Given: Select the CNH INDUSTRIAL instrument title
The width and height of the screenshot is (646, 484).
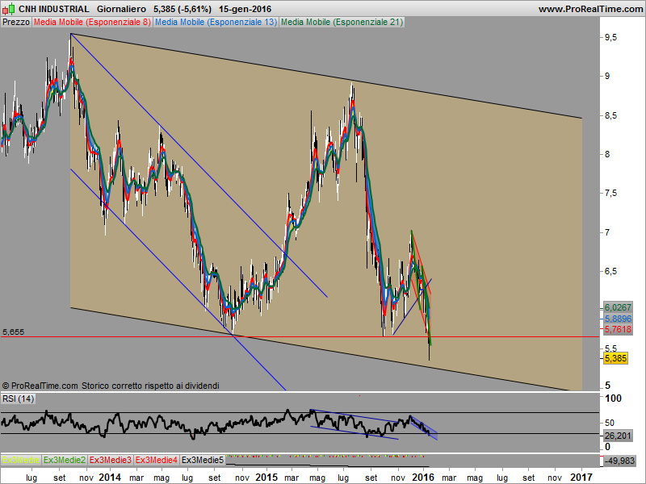Looking at the screenshot, I should click(54, 9).
